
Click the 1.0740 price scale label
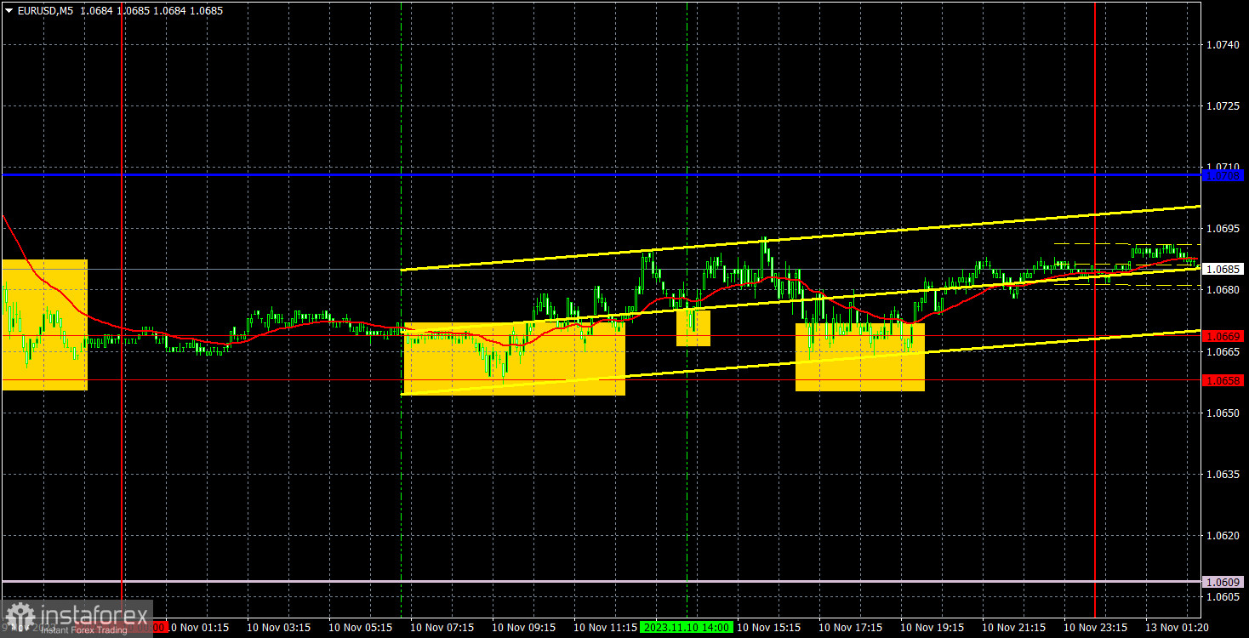click(x=1221, y=44)
